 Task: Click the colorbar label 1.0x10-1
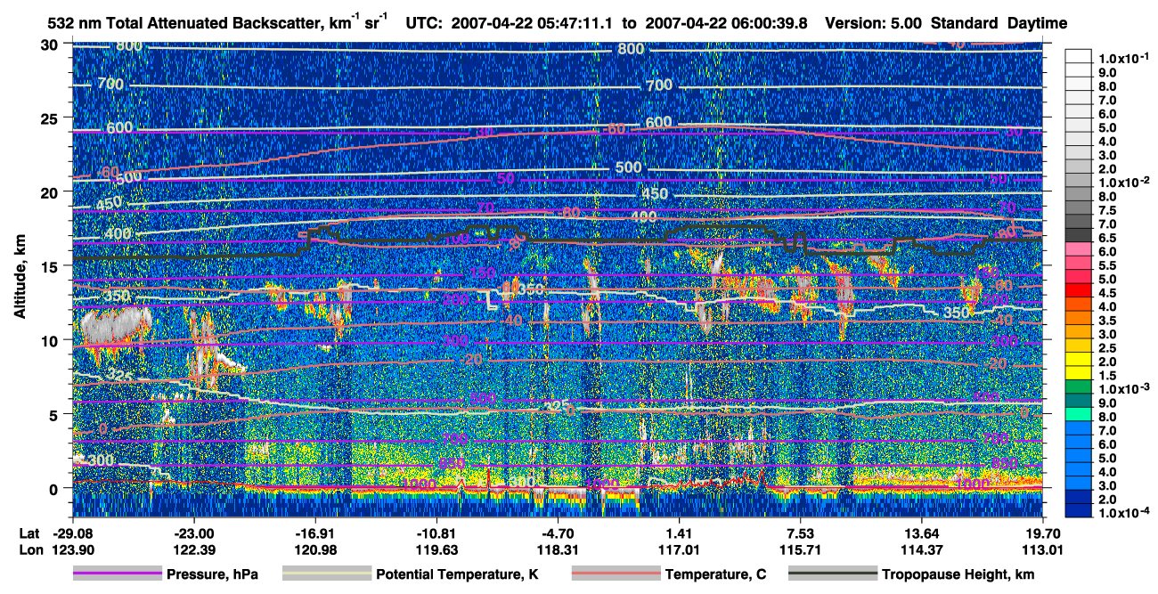pos(1125,58)
